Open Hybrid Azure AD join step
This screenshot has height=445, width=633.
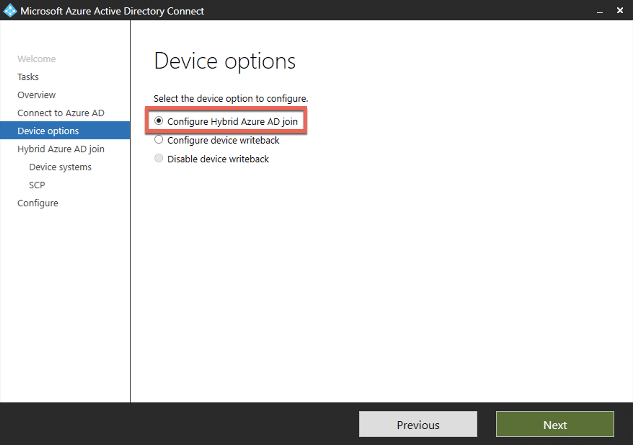click(x=61, y=149)
